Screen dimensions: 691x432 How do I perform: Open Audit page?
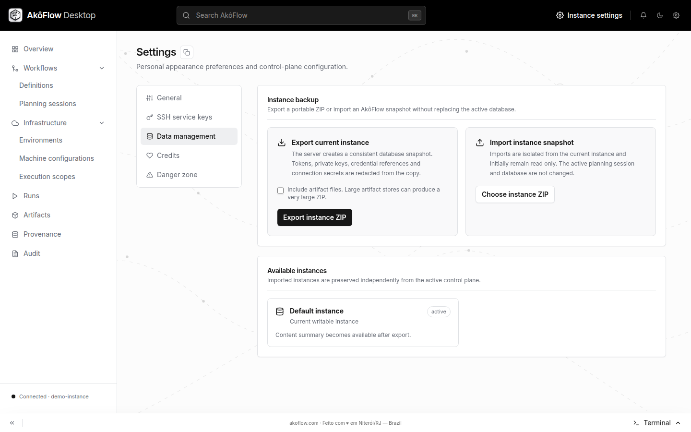[58, 253]
